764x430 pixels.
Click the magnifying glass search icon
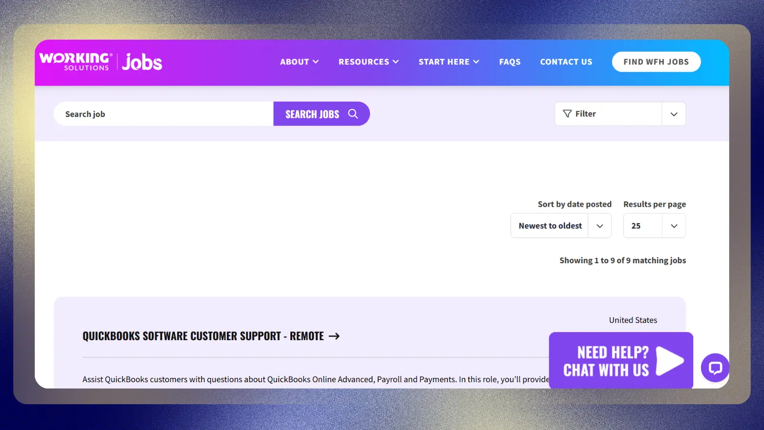tap(353, 114)
